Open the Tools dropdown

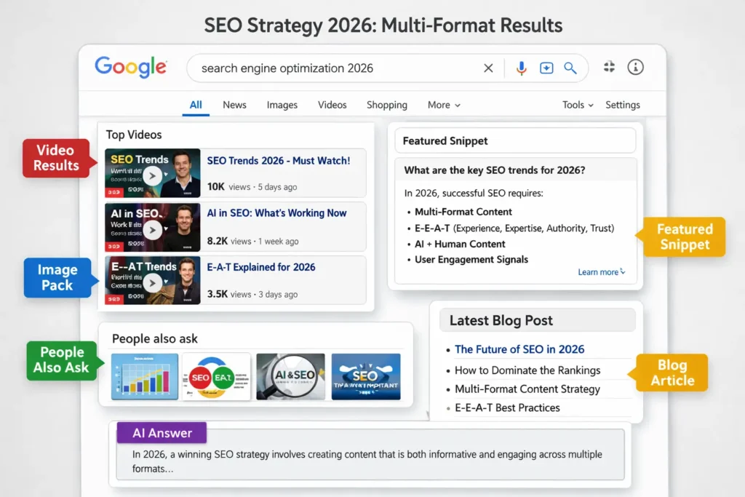click(x=578, y=105)
